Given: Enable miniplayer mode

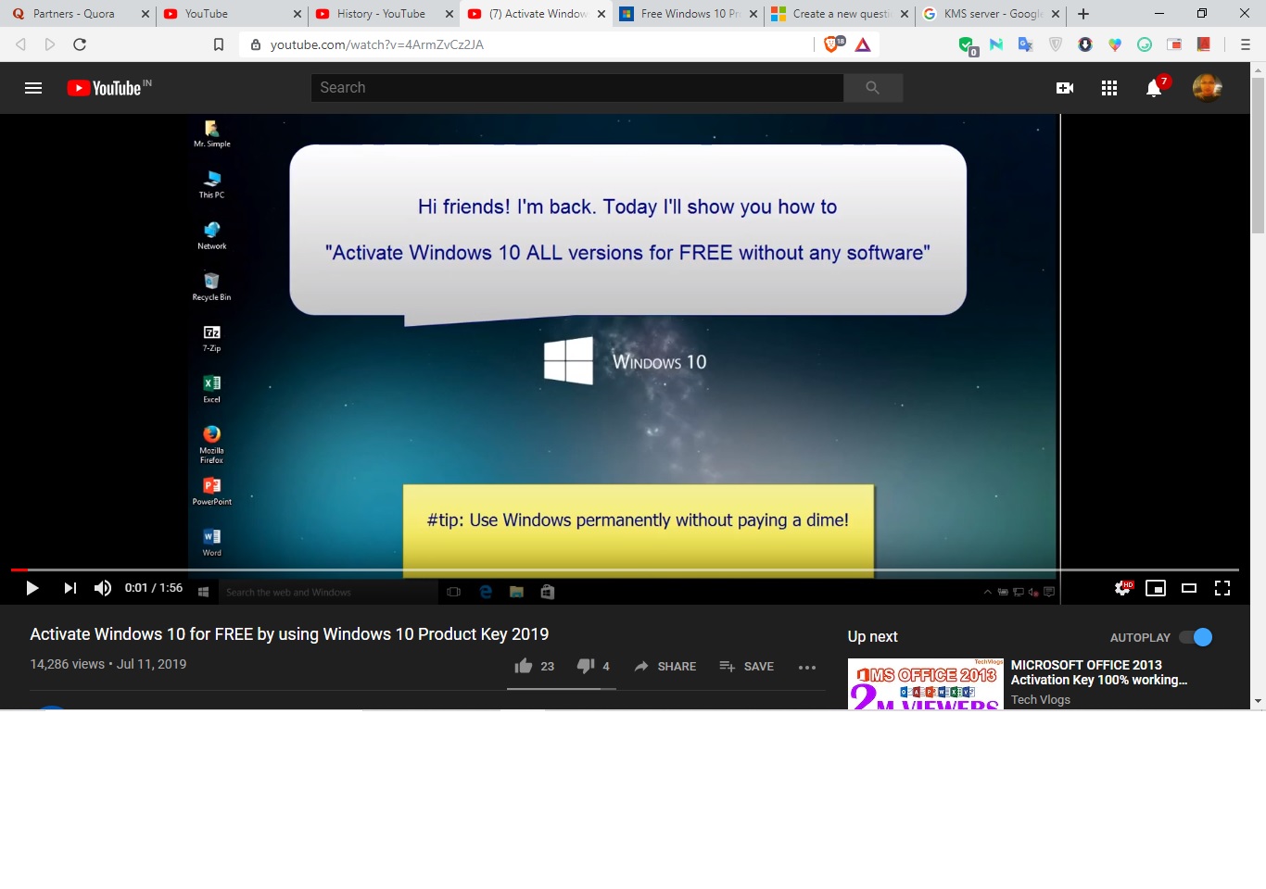Looking at the screenshot, I should pos(1156,588).
